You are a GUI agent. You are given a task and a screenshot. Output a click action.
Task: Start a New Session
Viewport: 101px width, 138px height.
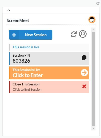pyautogui.click(x=31, y=35)
